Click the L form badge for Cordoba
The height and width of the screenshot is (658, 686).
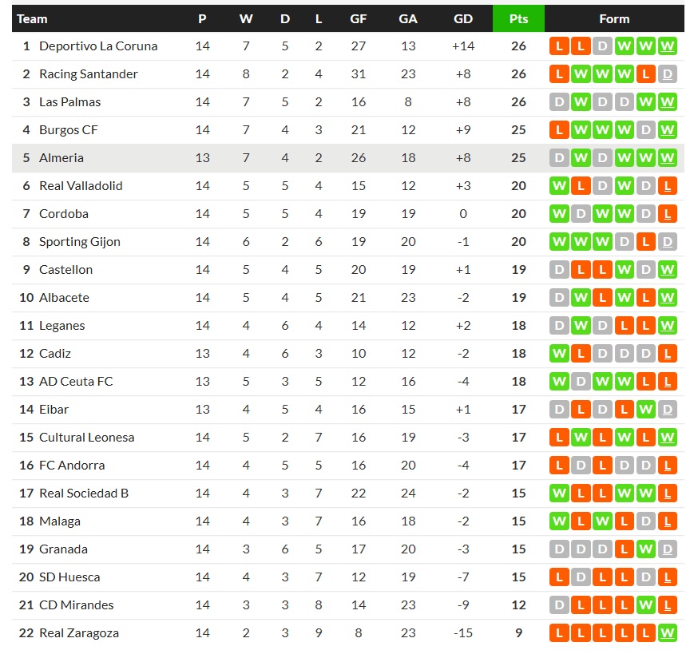[x=668, y=214]
